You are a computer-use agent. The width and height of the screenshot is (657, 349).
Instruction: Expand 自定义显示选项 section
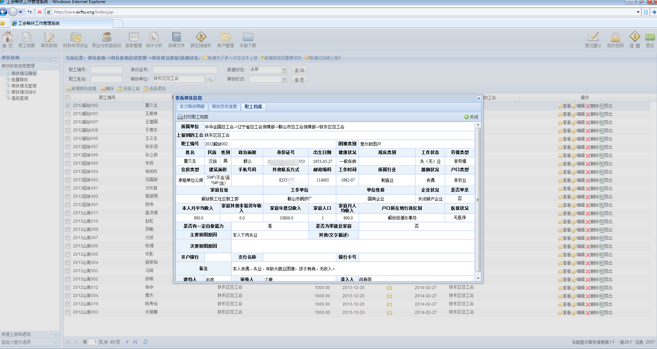tap(56, 342)
